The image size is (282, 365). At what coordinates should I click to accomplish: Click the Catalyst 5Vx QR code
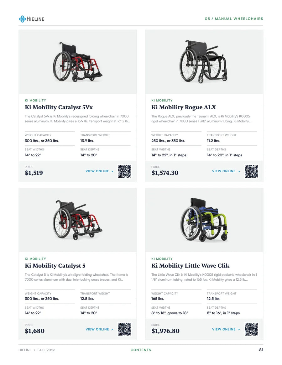125,171
